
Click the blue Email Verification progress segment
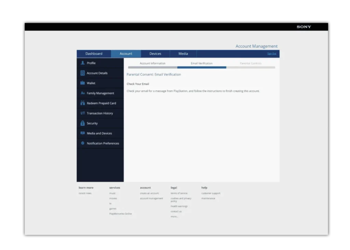[202, 67]
